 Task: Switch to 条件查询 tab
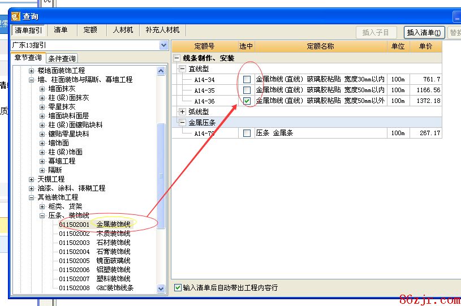pyautogui.click(x=62, y=58)
